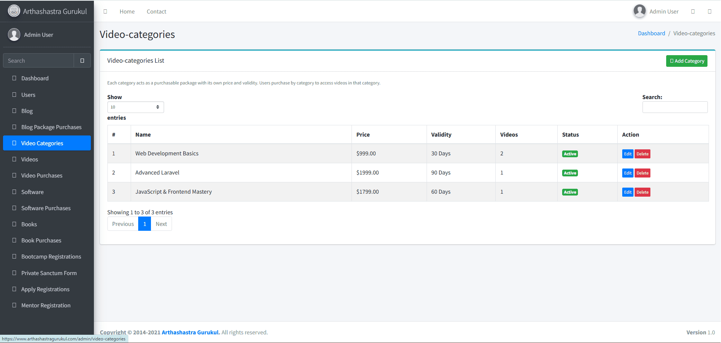Edit the Web Development Basics category
The width and height of the screenshot is (721, 343).
627,154
